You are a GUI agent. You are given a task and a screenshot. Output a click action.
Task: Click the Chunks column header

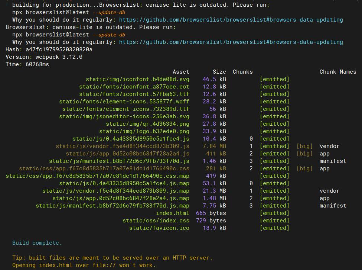click(x=243, y=72)
